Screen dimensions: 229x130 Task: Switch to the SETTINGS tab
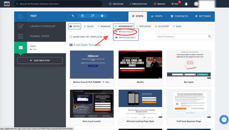coord(203,16)
